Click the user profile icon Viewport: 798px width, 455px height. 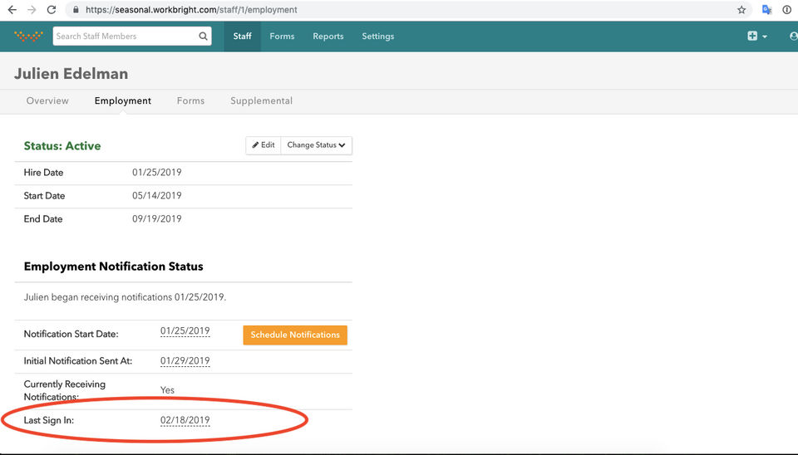(793, 36)
